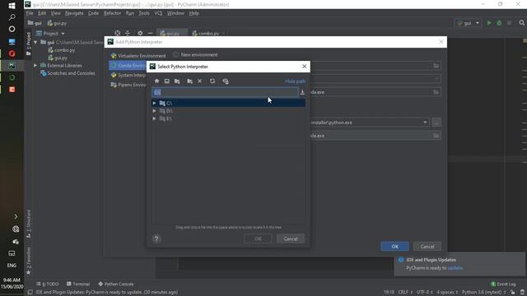Open the Refactor menu

pyautogui.click(x=112, y=13)
